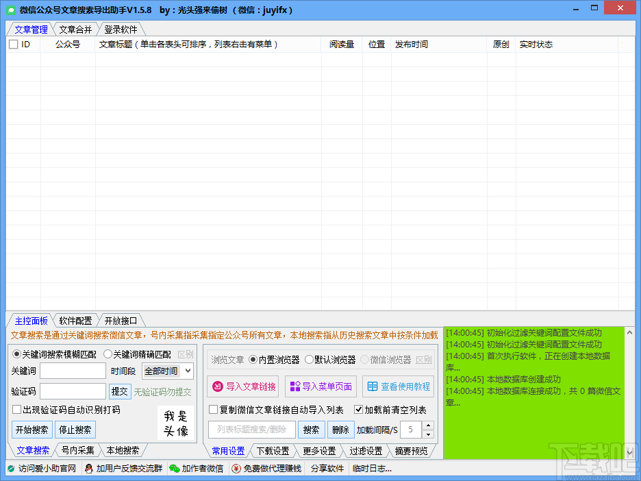This screenshot has height=481, width=641.
Task: Click the 加载间隔/S value field
Action: pos(410,430)
